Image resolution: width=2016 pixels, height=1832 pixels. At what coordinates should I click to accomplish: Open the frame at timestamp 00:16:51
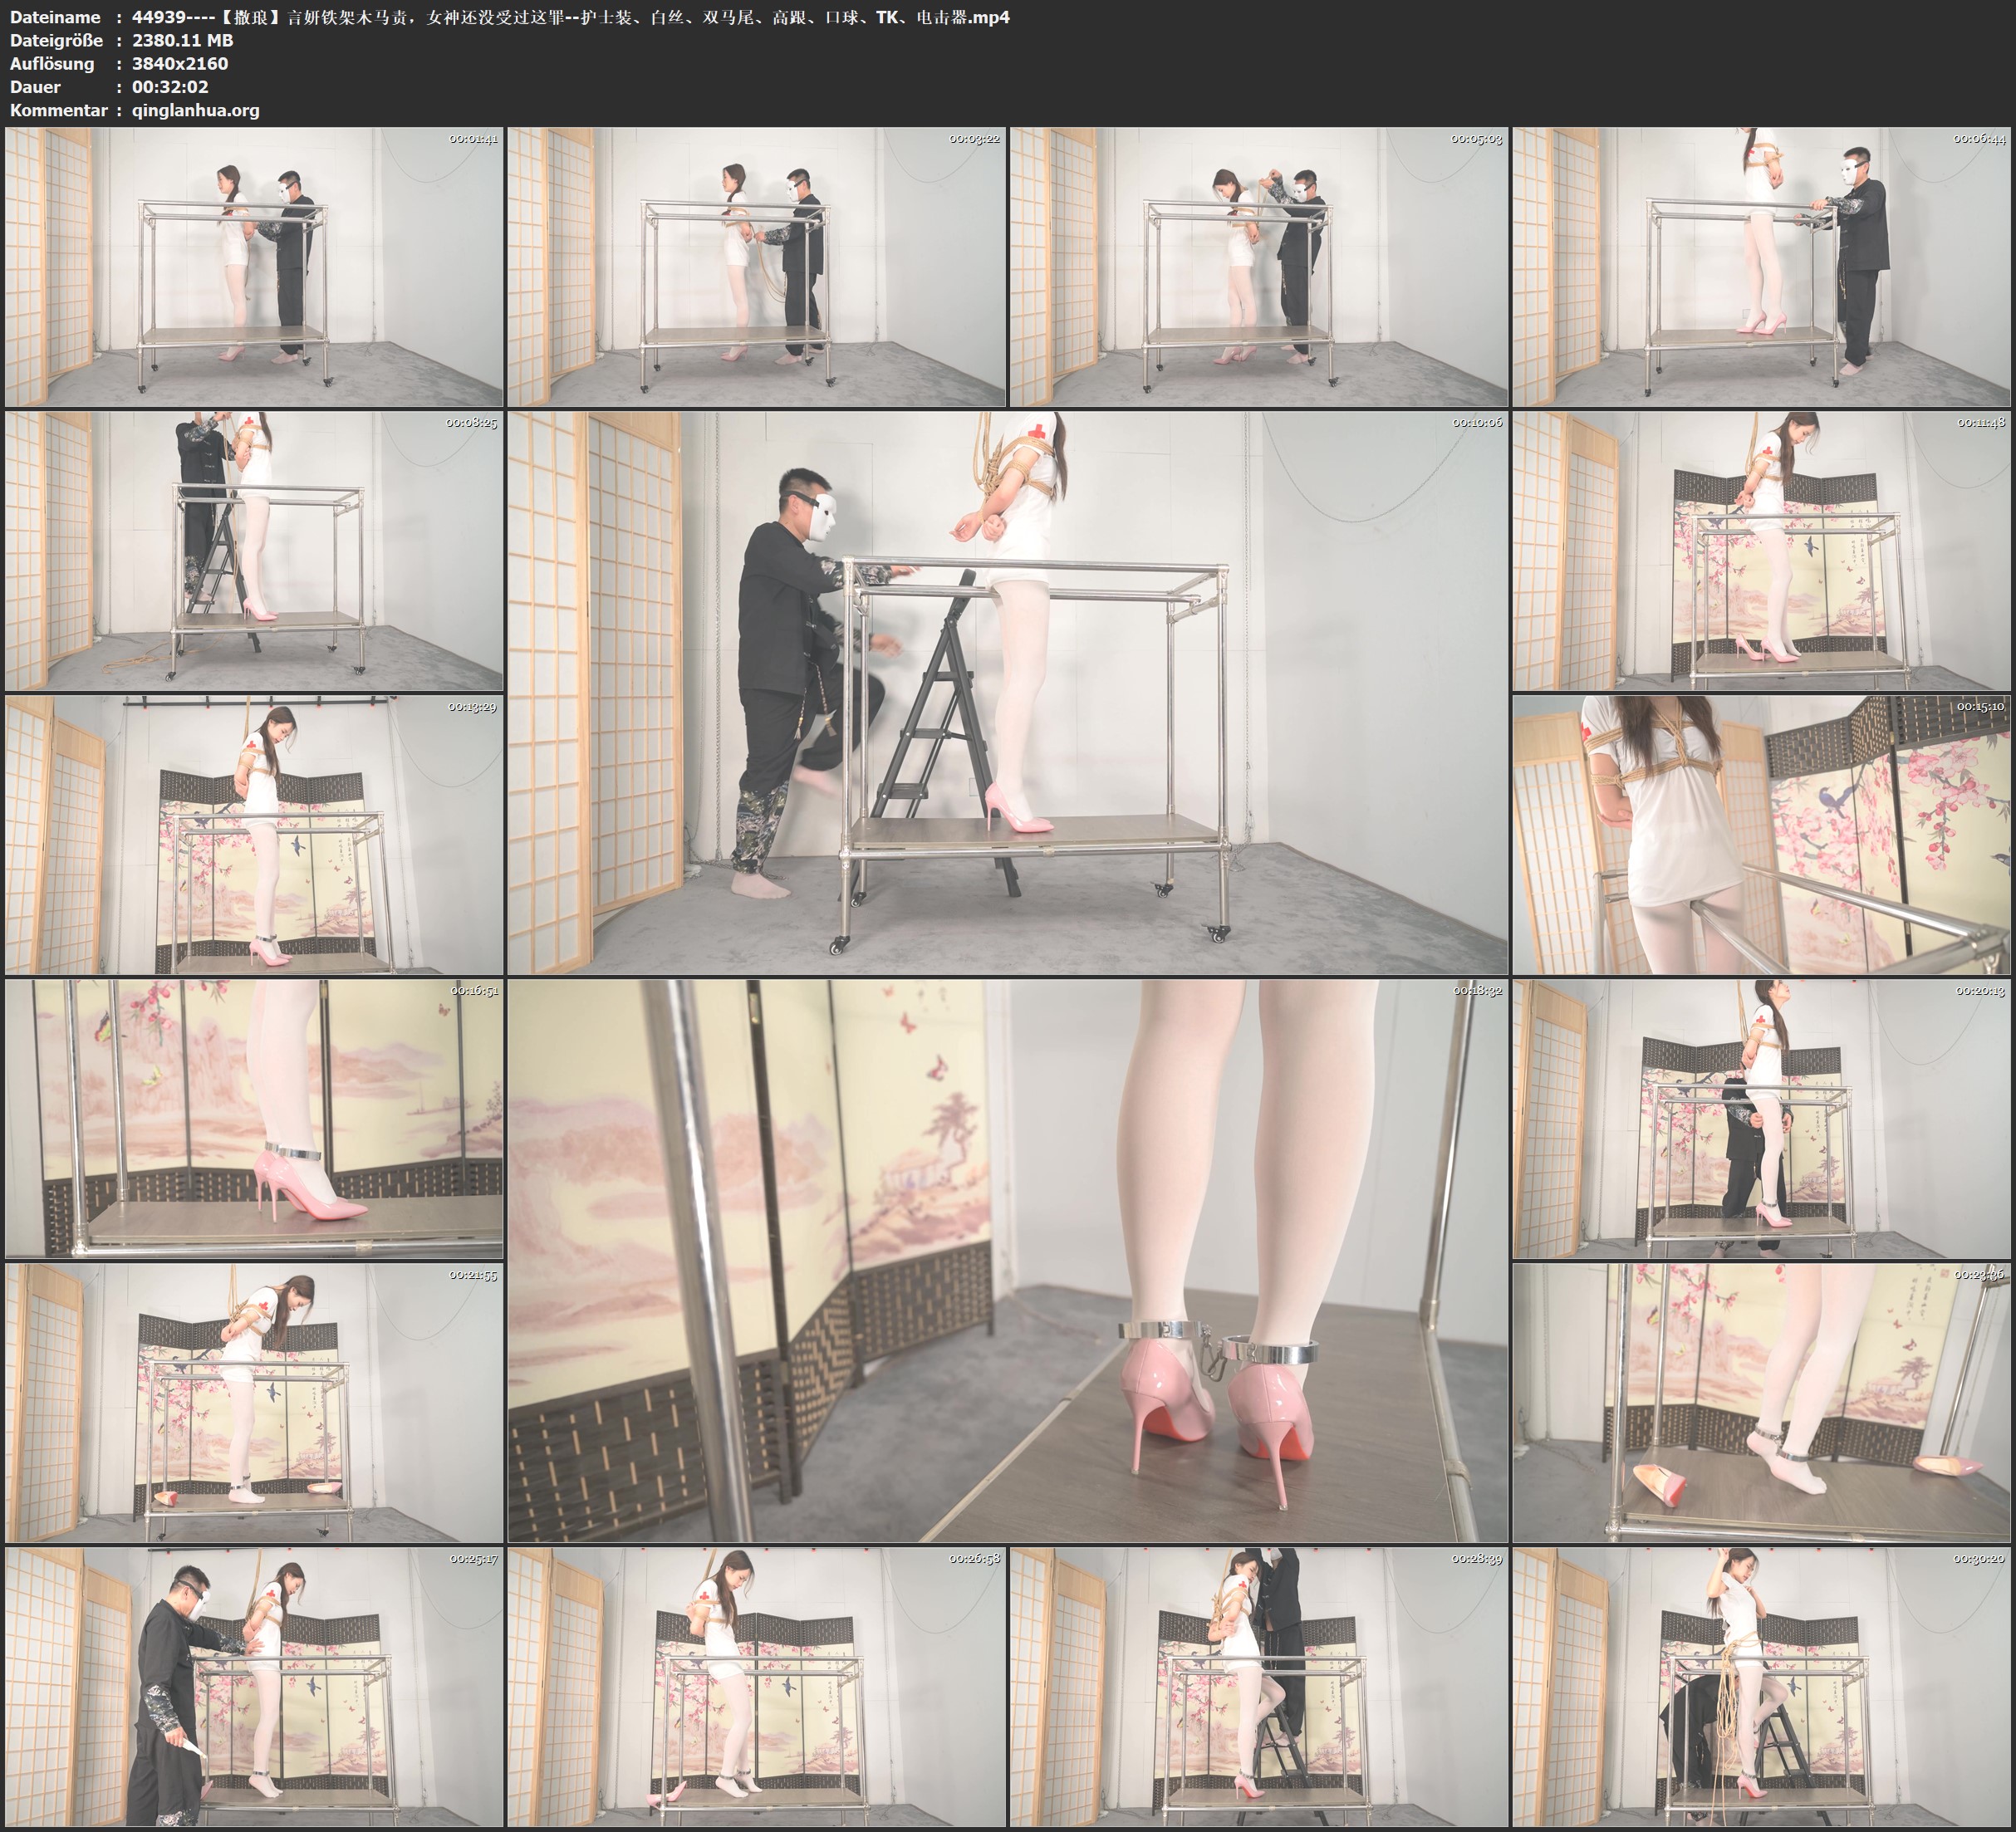[x=254, y=1119]
